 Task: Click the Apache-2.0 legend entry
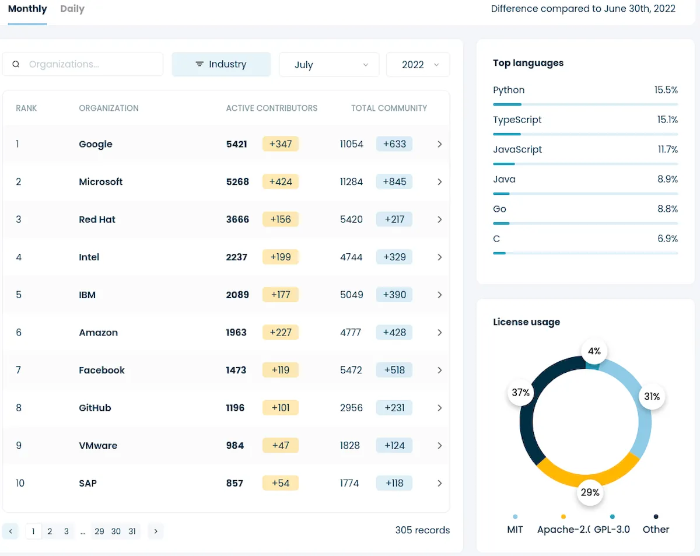click(x=563, y=525)
